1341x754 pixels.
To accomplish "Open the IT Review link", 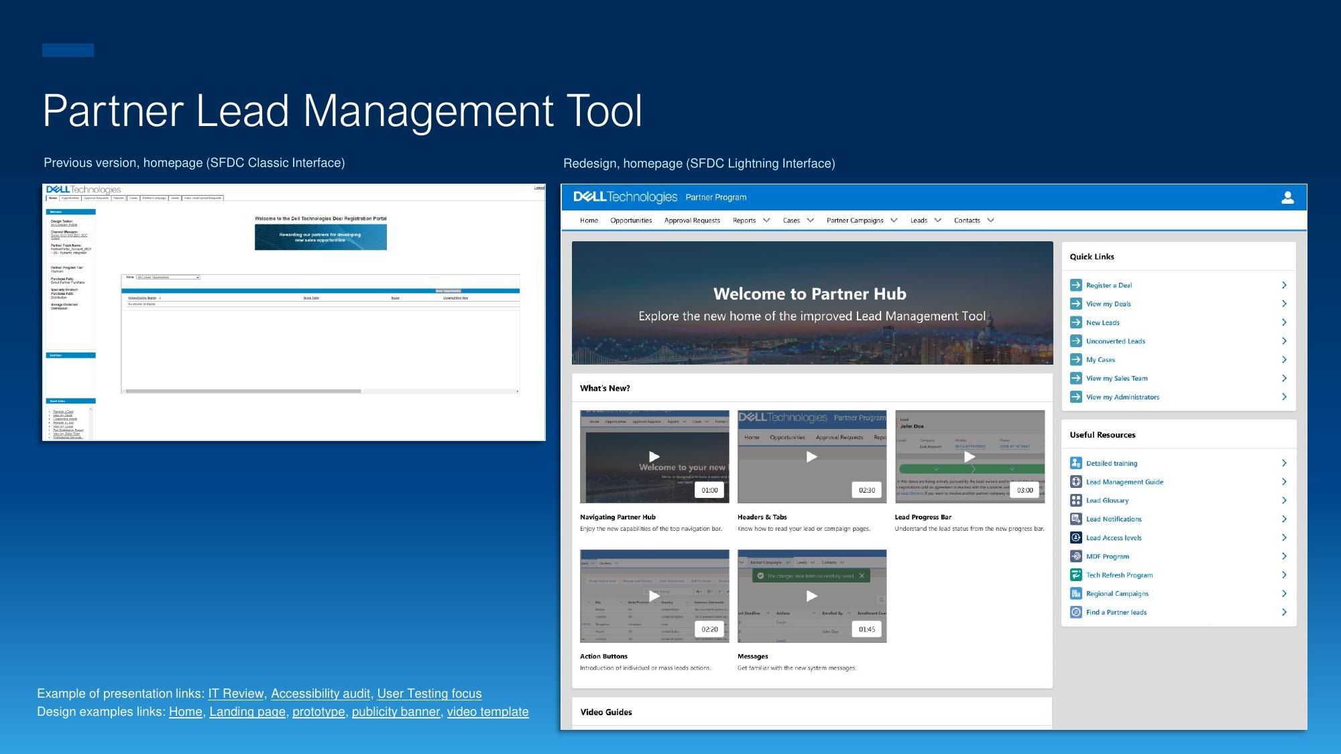I will pyautogui.click(x=236, y=694).
